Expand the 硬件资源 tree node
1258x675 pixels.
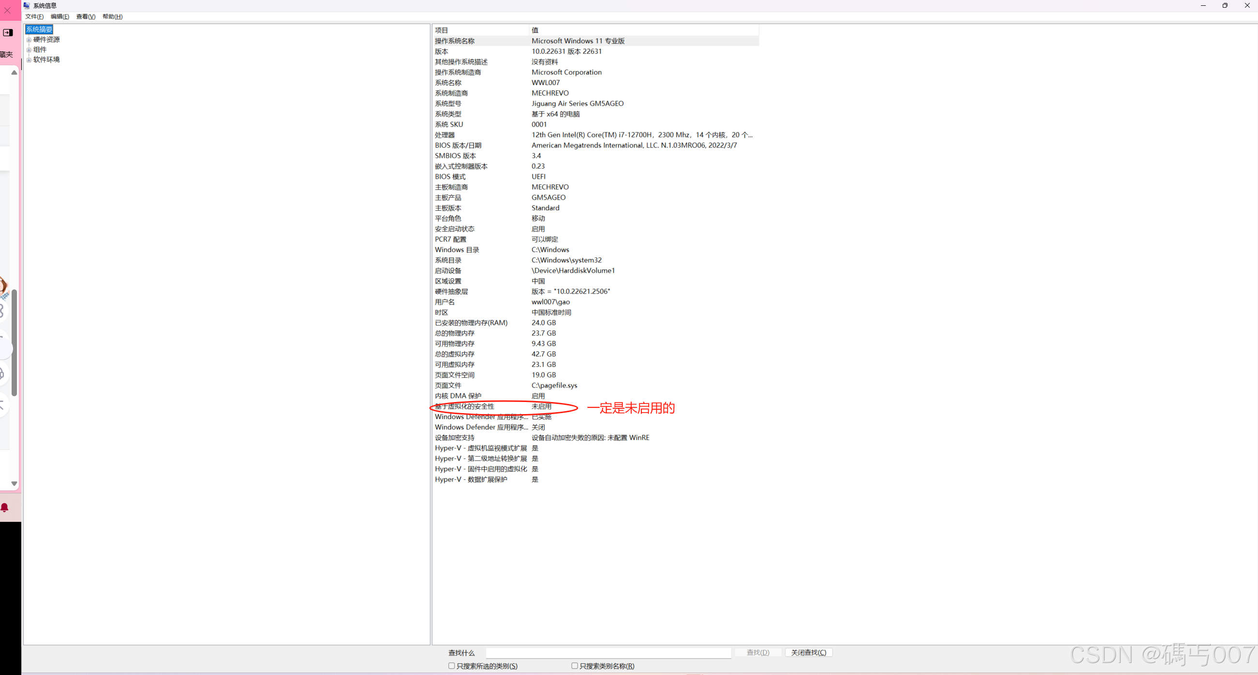tap(29, 40)
